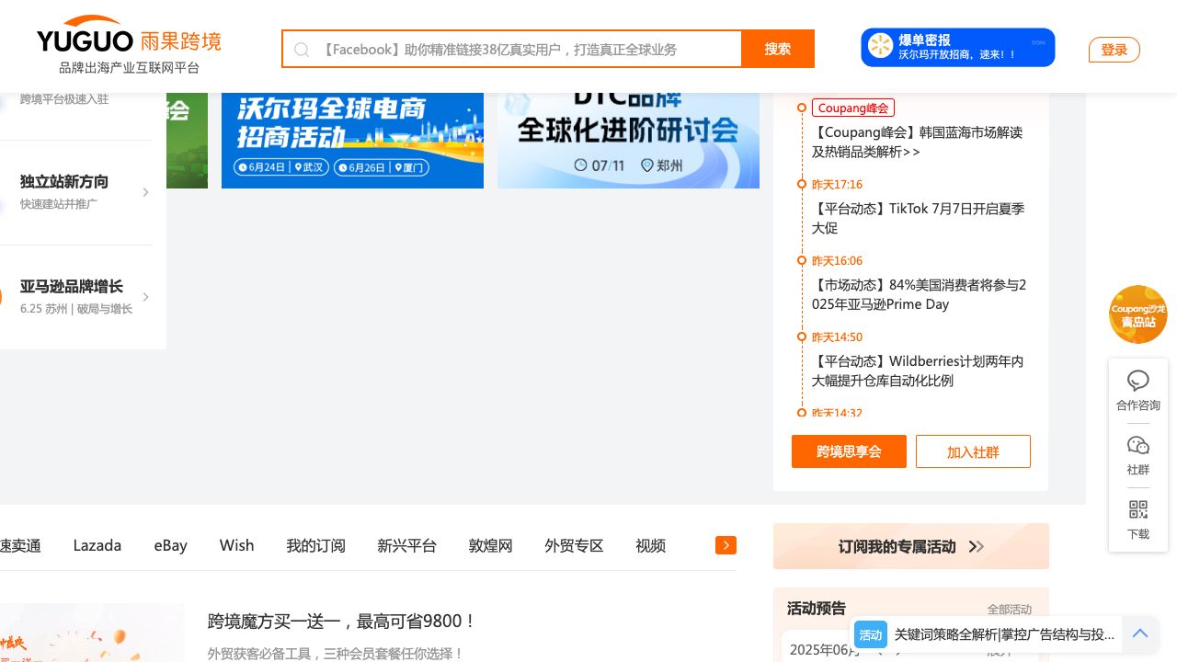This screenshot has width=1177, height=662.
Task: Open the 沃尔玛全球电商招商活动 banner
Action: [352, 140]
